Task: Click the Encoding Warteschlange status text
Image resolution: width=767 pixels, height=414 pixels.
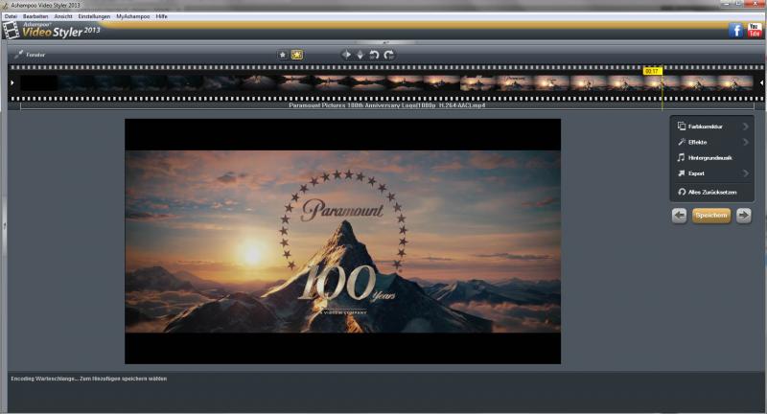Action: 89,379
